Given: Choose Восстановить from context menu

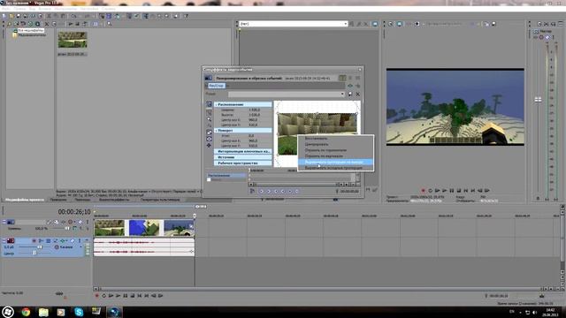Looking at the screenshot, I should (336, 138).
